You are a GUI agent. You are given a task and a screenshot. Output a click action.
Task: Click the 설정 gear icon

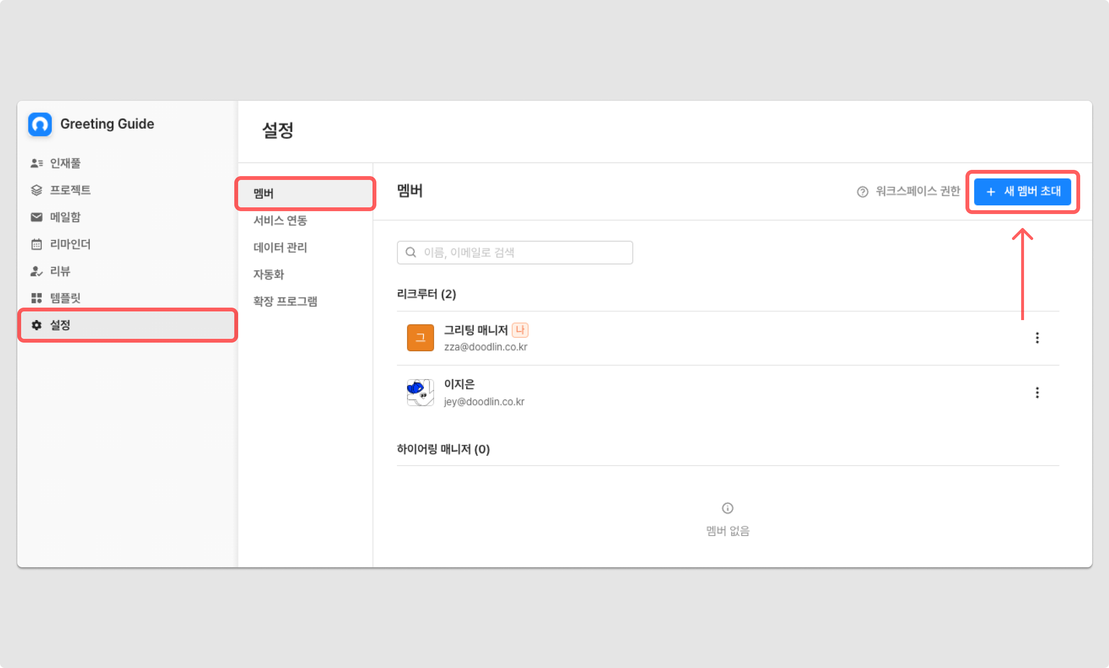36,325
